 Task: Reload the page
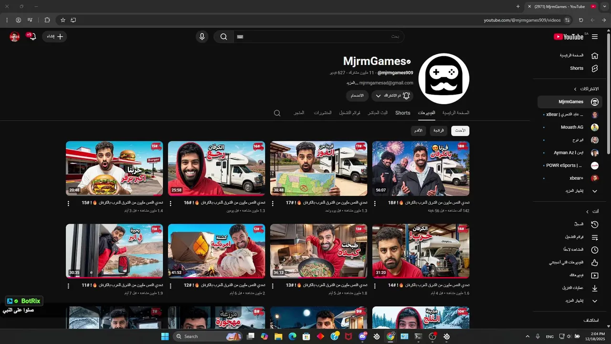tap(581, 20)
